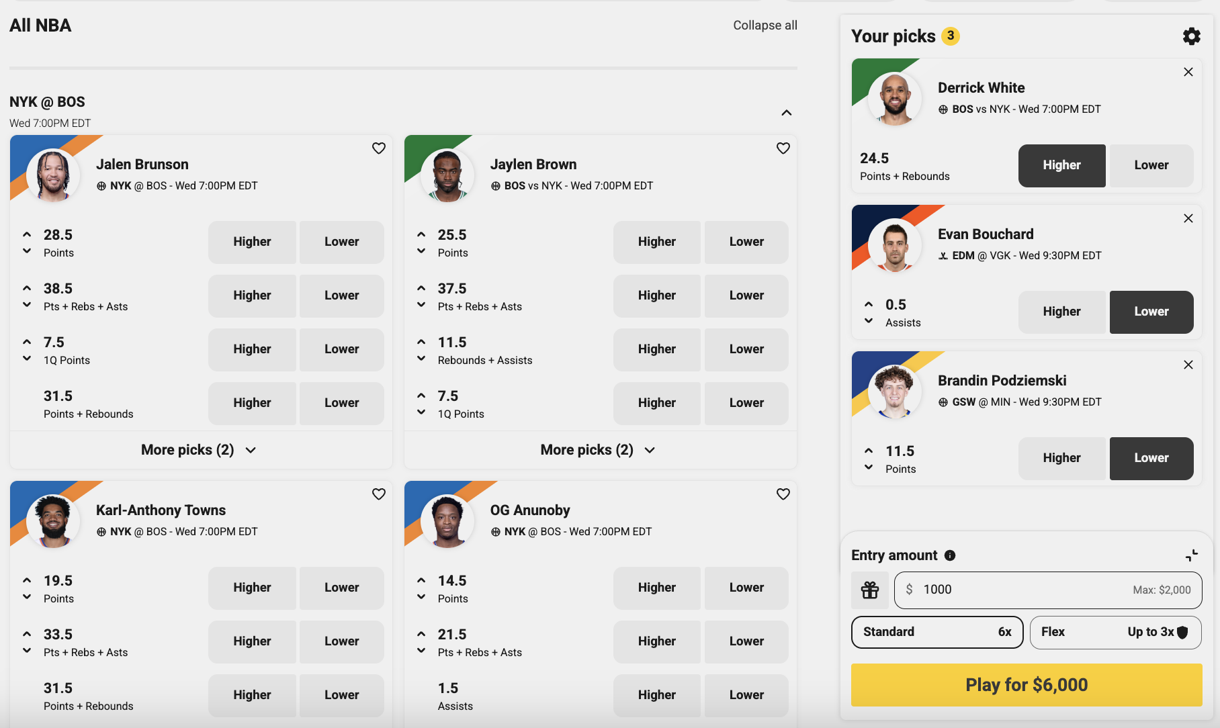Decrease Jalen Brunson's 28.5 Points line
1220x728 pixels.
[27, 251]
